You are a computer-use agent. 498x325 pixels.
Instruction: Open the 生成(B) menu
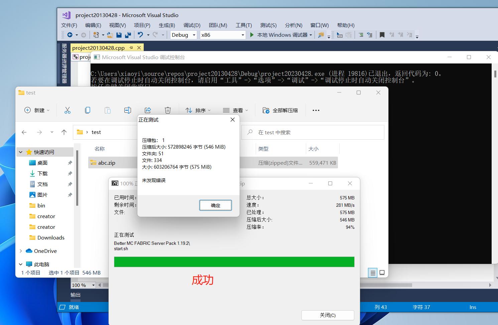[167, 25]
